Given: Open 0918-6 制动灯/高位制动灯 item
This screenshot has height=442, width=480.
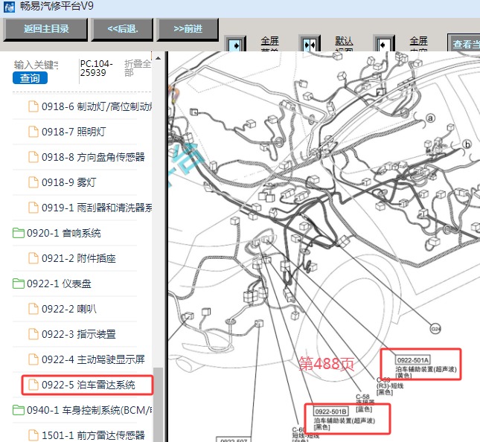Looking at the screenshot, I should pos(97,106).
